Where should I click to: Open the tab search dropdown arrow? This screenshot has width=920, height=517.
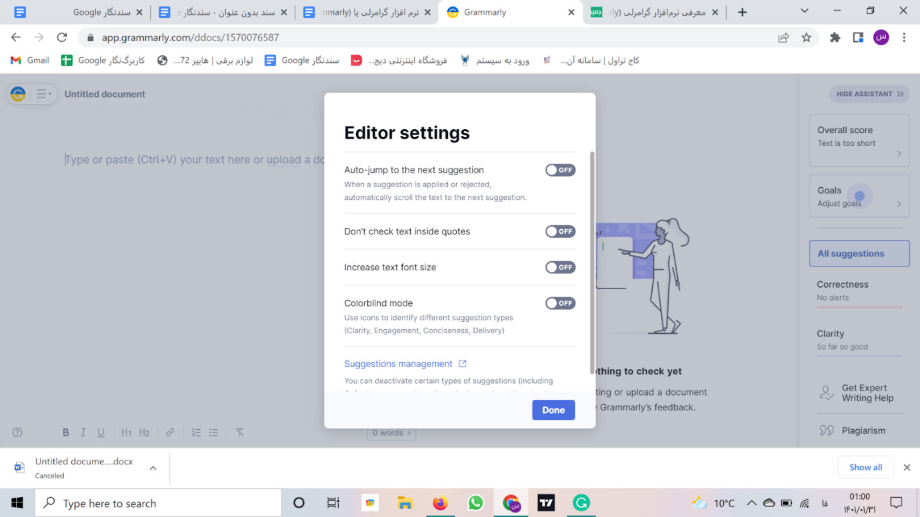tap(805, 11)
